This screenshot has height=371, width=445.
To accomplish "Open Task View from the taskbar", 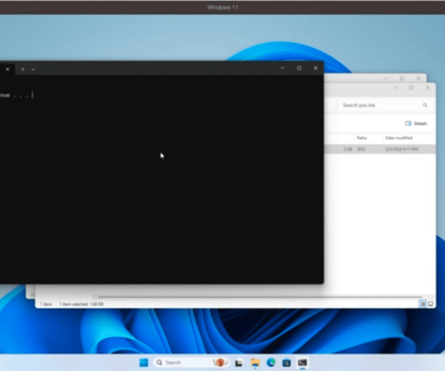I will point(239,363).
